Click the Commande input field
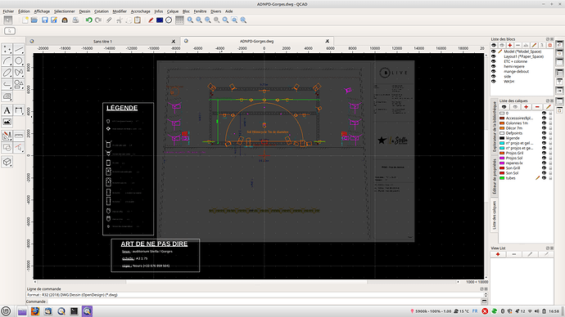 pos(264,301)
